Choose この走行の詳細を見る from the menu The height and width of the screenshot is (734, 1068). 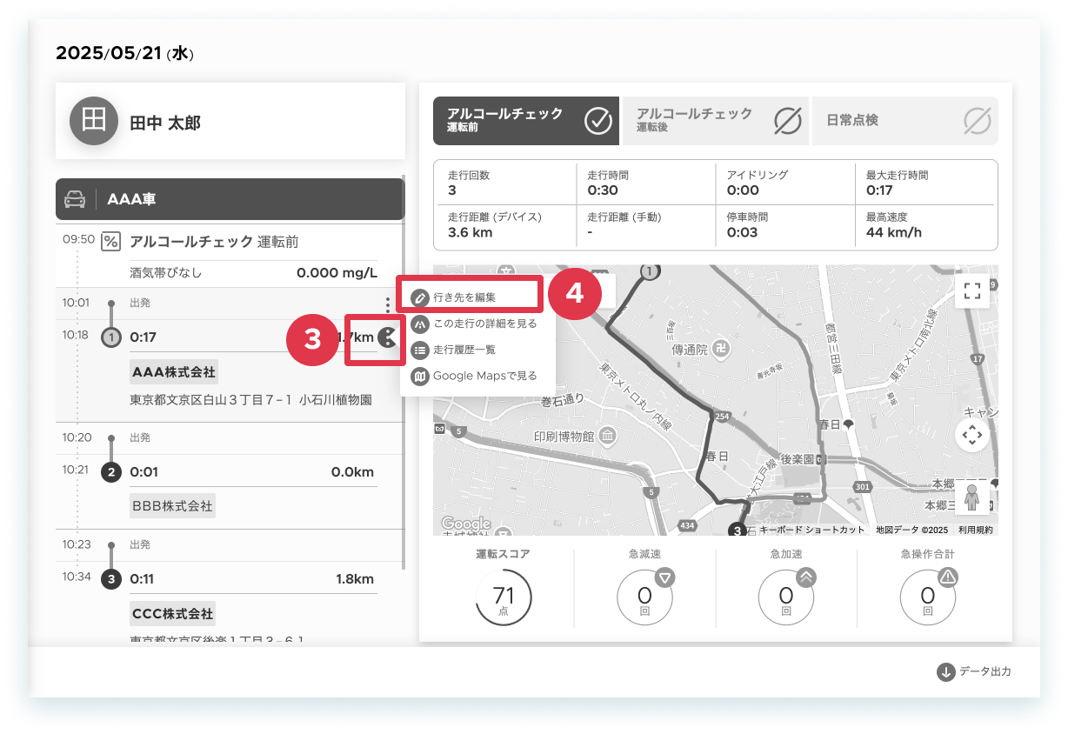pyautogui.click(x=474, y=324)
